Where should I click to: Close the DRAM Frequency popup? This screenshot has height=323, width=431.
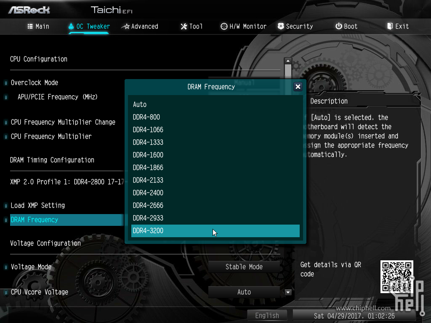coord(298,87)
